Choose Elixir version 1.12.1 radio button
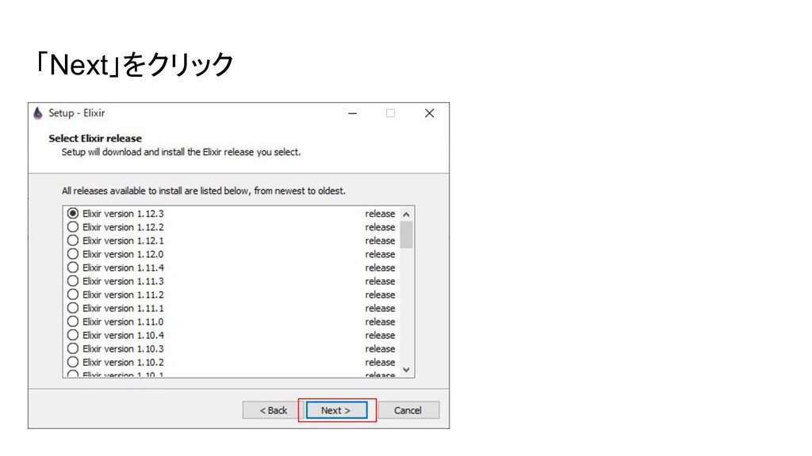The width and height of the screenshot is (812, 456). tap(73, 241)
